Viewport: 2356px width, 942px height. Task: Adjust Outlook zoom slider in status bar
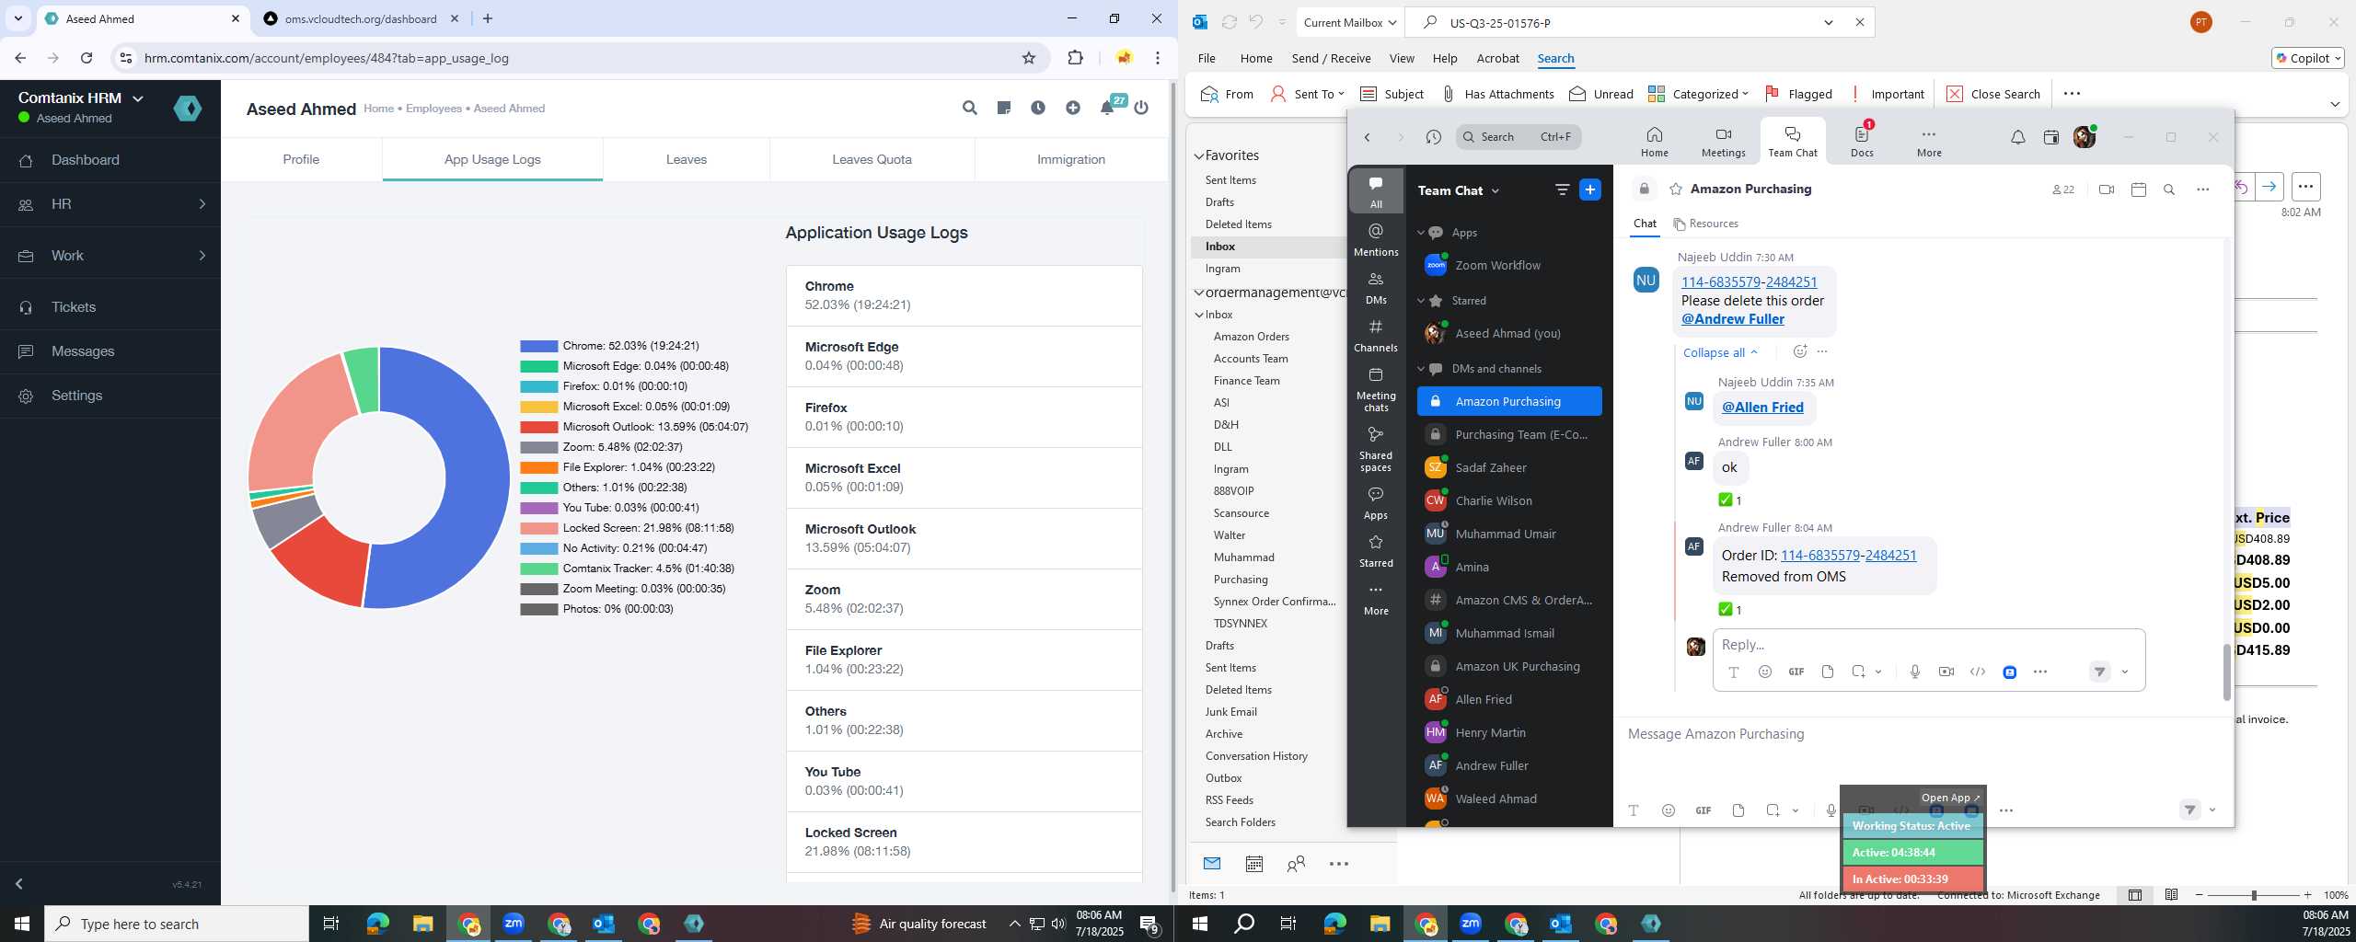tap(2253, 895)
